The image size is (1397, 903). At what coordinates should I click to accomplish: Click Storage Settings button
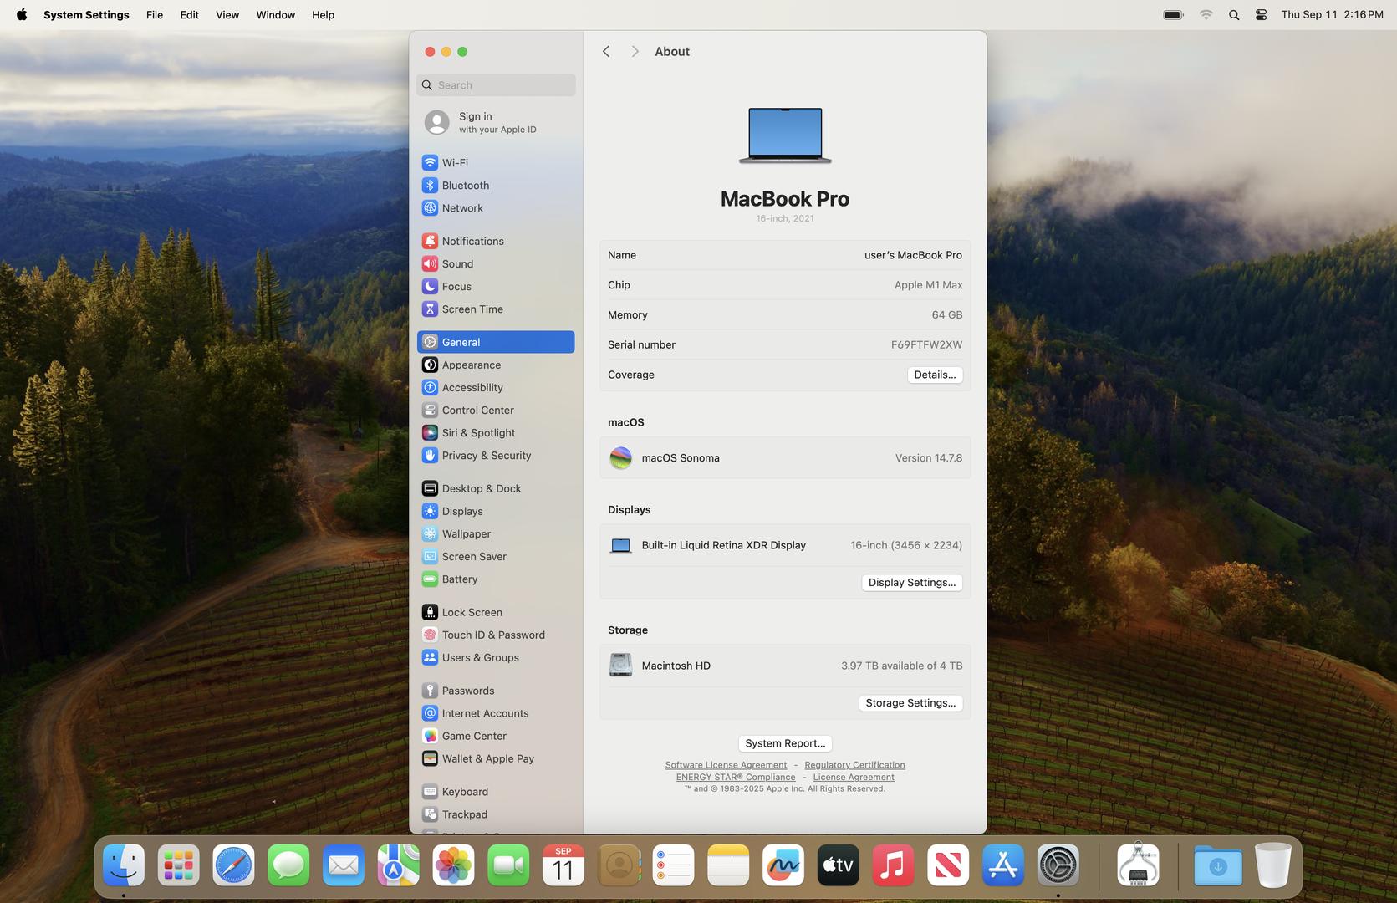coord(910,703)
